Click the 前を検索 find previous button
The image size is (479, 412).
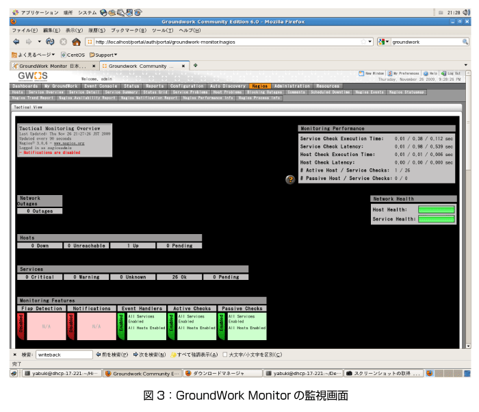pyautogui.click(x=112, y=355)
